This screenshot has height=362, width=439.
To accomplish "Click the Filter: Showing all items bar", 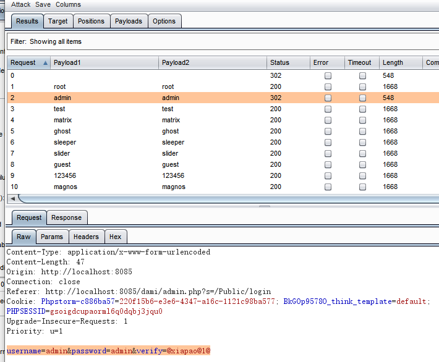I will 223,41.
